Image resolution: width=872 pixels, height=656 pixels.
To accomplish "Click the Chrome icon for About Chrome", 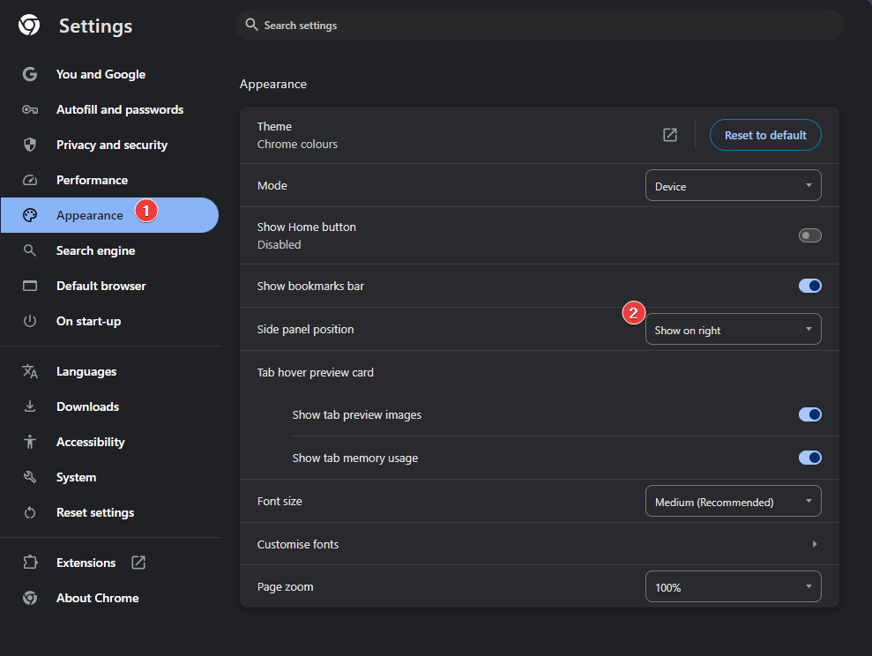I will click(29, 598).
